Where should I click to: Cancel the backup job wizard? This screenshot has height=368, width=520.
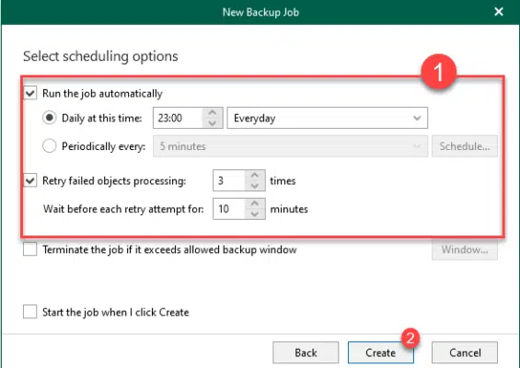click(x=465, y=352)
